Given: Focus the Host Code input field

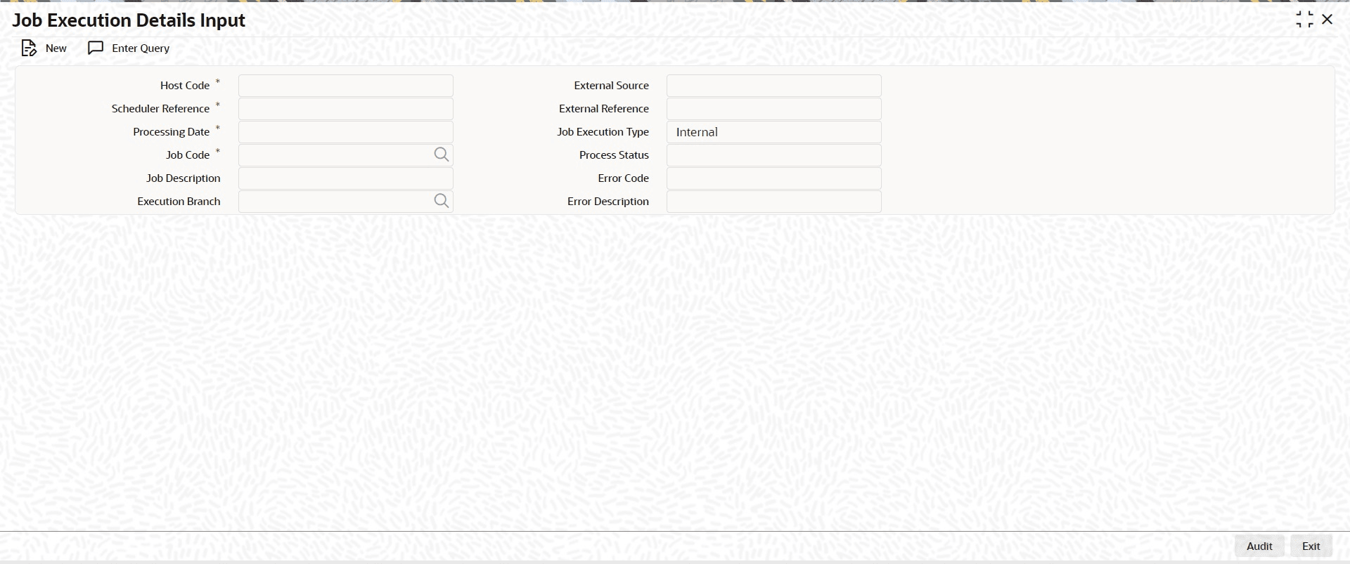Looking at the screenshot, I should point(346,86).
